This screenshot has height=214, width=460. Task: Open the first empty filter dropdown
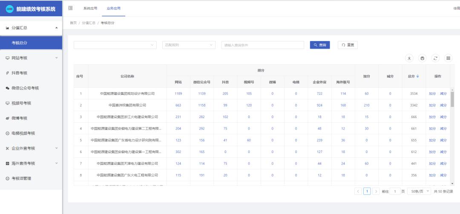tap(115, 45)
